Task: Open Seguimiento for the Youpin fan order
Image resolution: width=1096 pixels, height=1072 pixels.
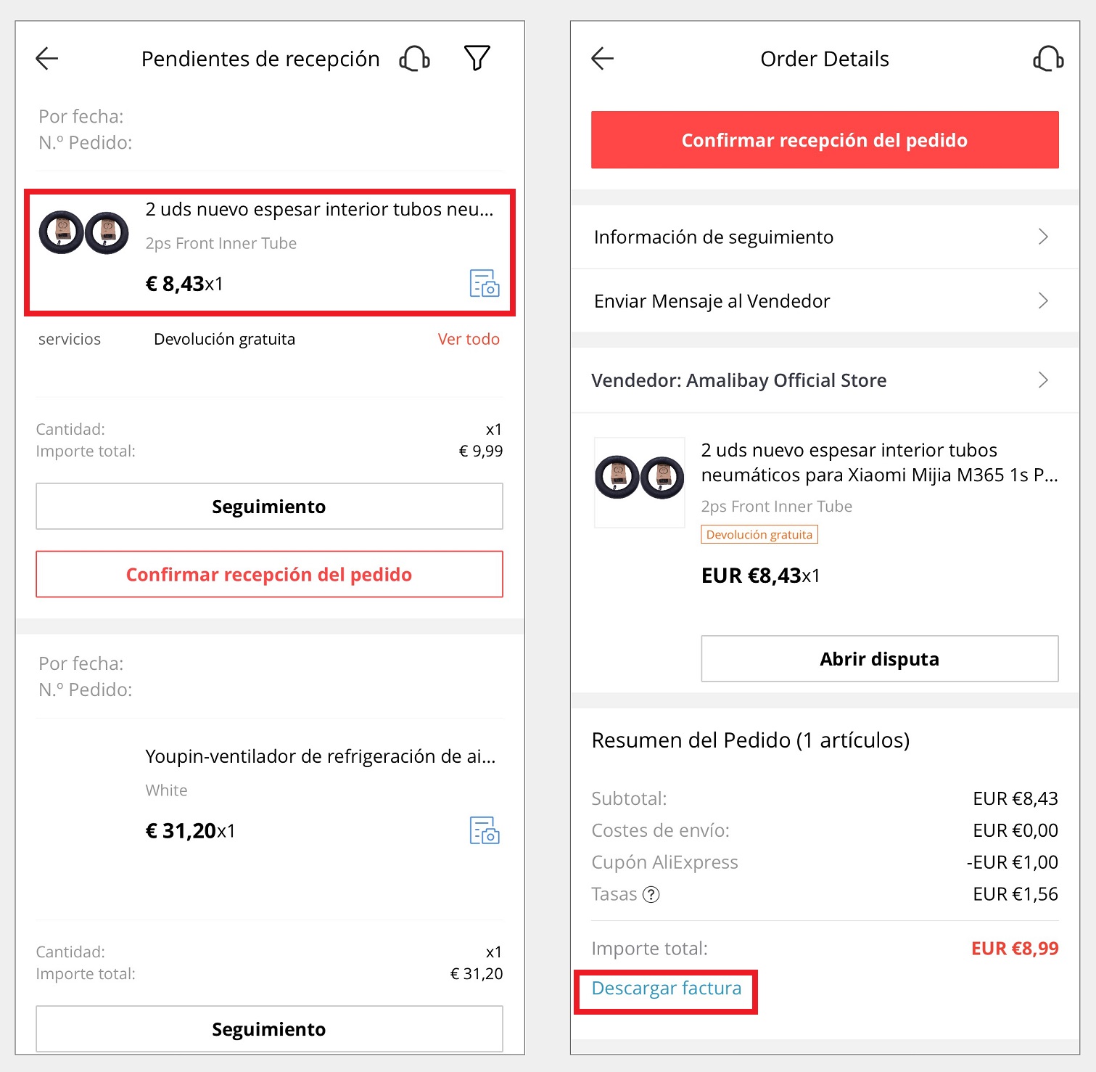Action: [x=269, y=1028]
